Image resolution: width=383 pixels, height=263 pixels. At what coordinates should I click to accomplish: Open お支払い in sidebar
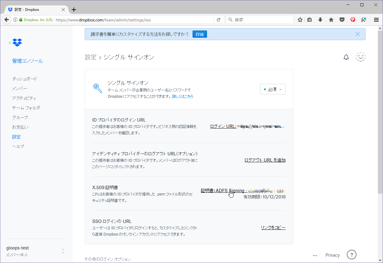click(20, 127)
